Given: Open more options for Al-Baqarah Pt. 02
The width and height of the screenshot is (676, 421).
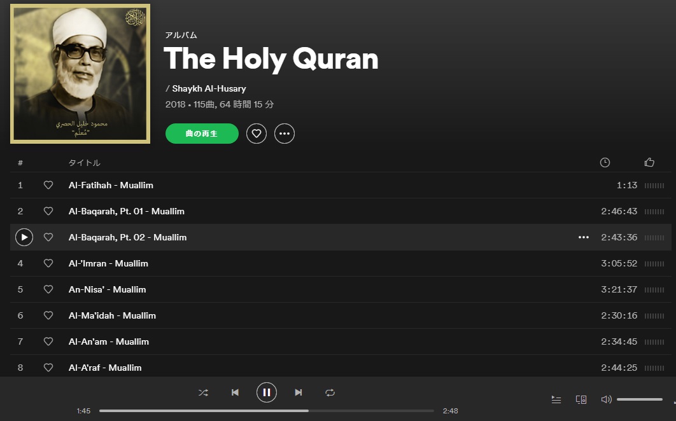Looking at the screenshot, I should (x=583, y=237).
